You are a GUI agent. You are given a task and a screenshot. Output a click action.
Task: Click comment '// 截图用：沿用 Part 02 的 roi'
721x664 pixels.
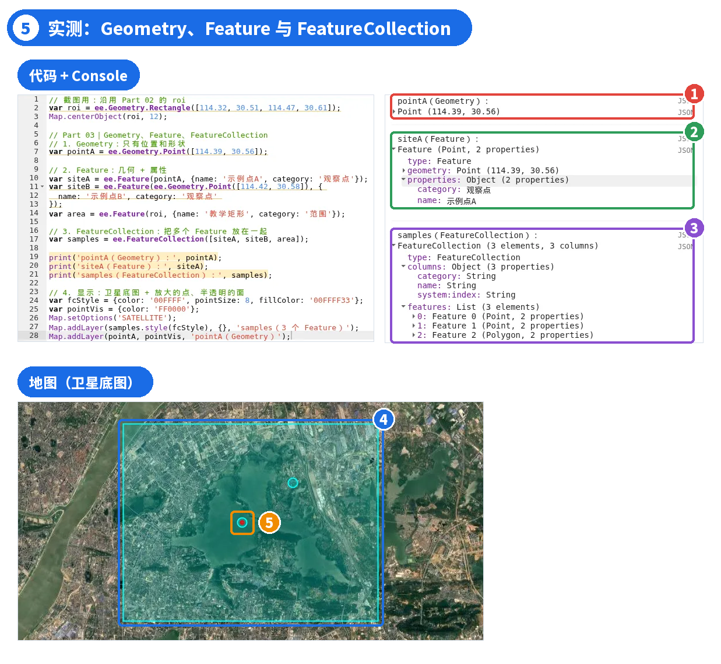click(x=117, y=100)
